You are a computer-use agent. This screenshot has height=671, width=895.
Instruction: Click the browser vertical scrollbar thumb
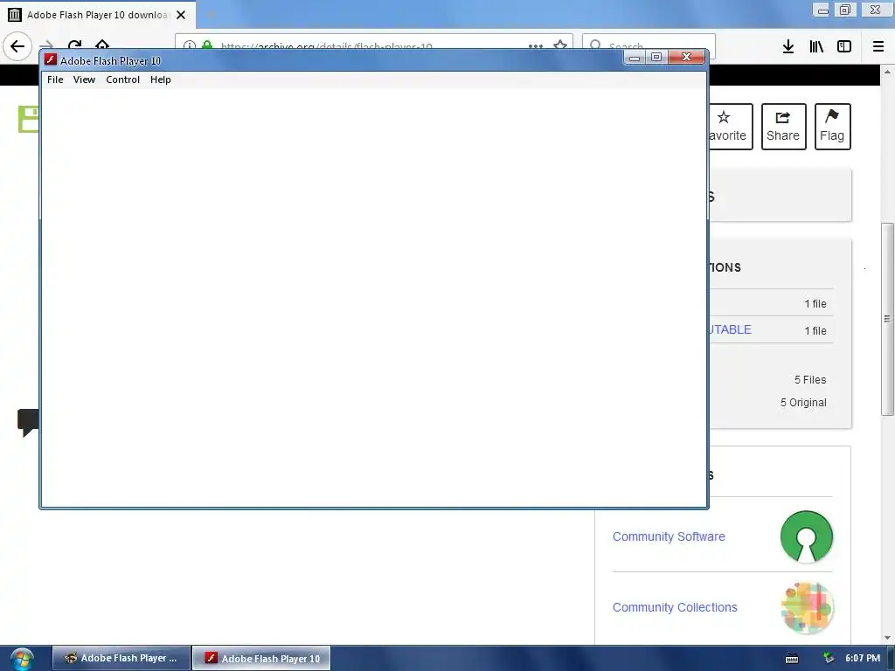[887, 319]
